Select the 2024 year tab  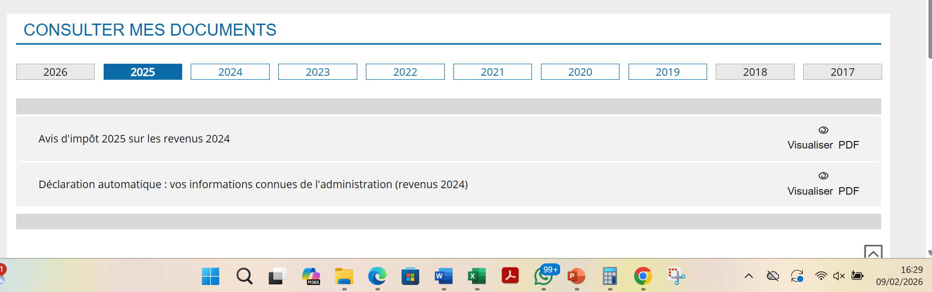coord(230,72)
